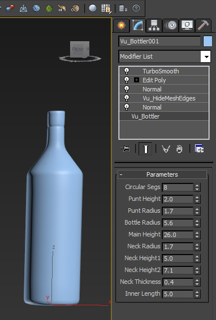Click Make Unique icon
The image size is (216, 320).
[x=166, y=149]
